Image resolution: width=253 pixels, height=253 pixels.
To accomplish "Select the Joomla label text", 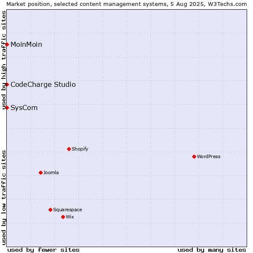I will coord(51,172).
